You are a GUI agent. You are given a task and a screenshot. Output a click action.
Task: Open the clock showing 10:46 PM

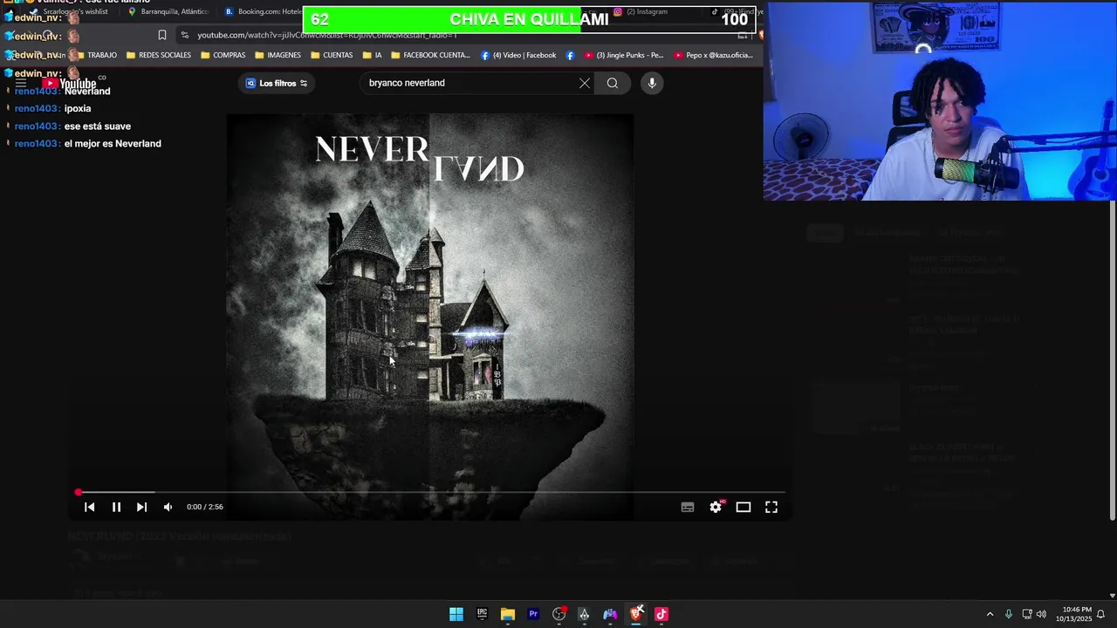tap(1073, 614)
